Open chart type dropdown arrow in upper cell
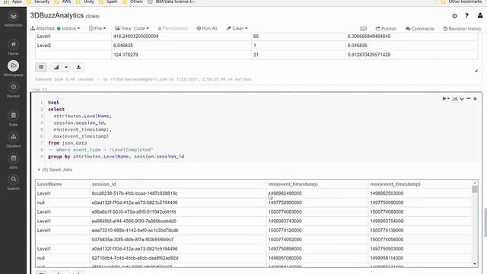Image resolution: width=487 pixels, height=274 pixels. (x=66, y=67)
